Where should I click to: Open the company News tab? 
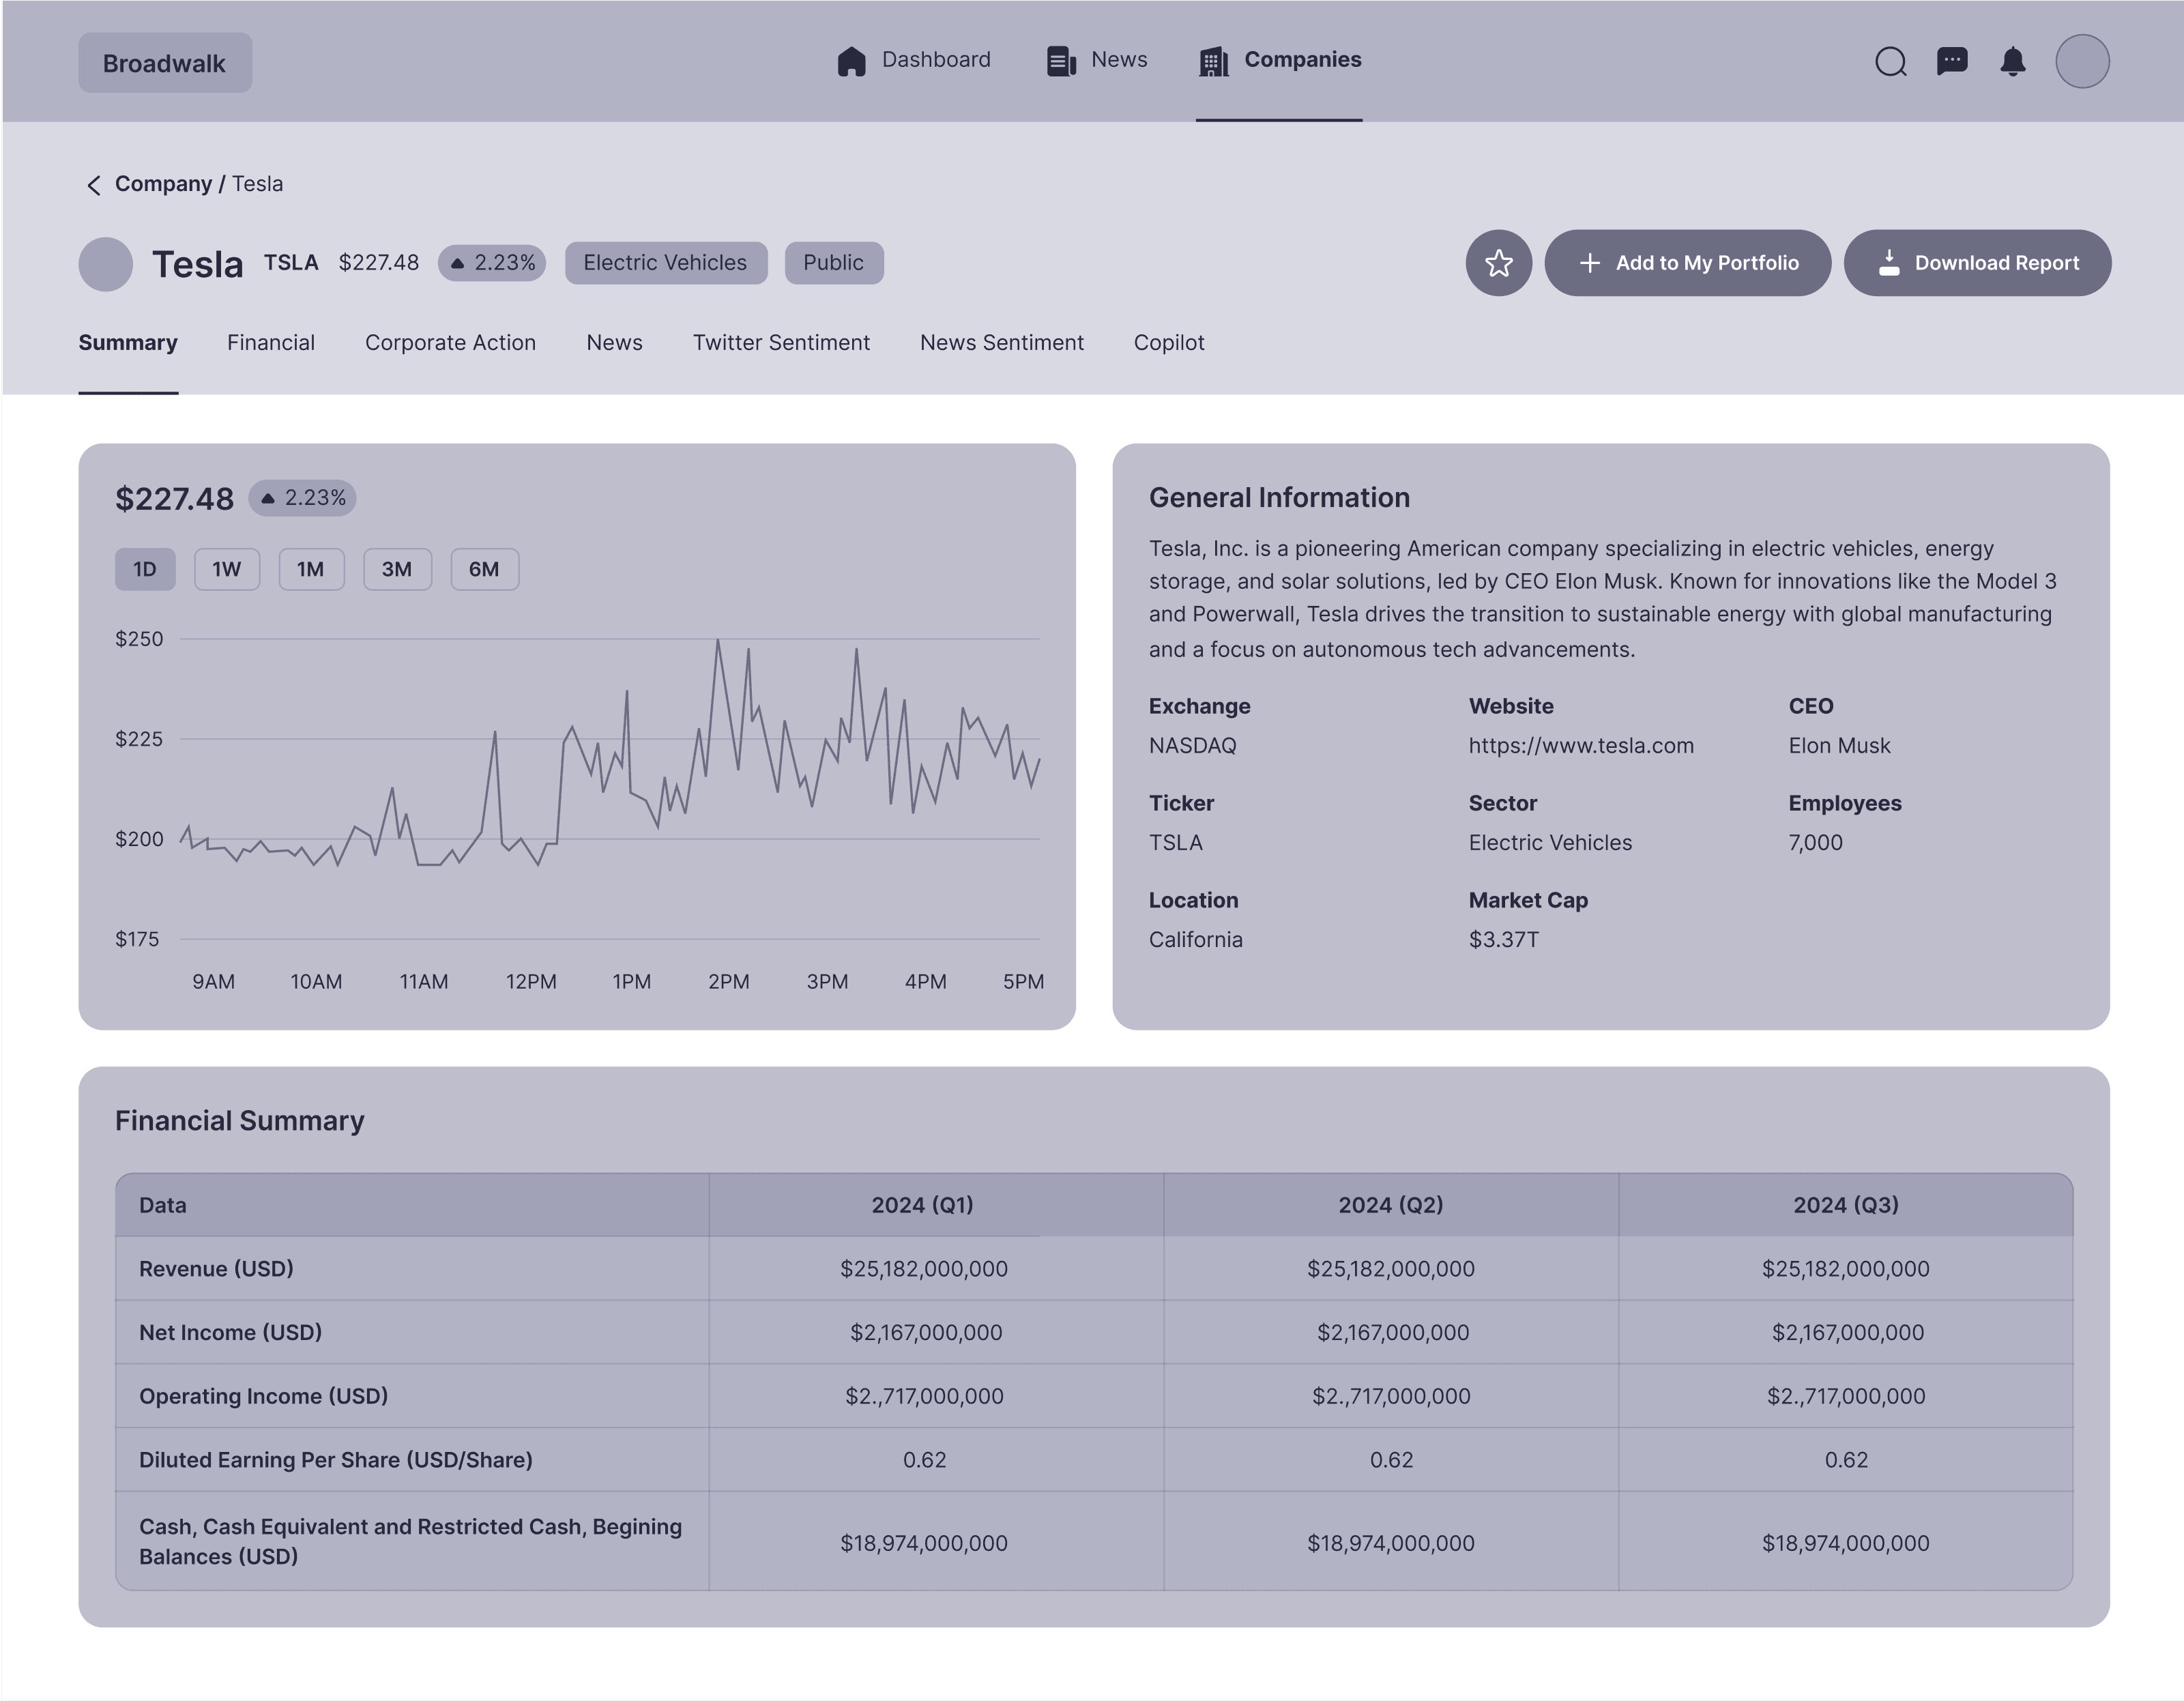point(615,343)
